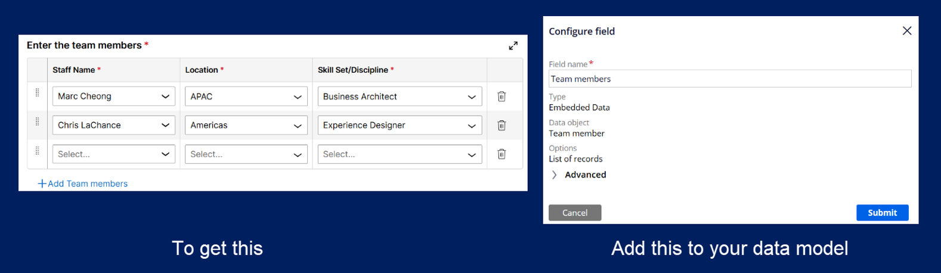The height and width of the screenshot is (273, 941).
Task: Grab the drag handle of Marc Cheong row
Action: tap(38, 93)
